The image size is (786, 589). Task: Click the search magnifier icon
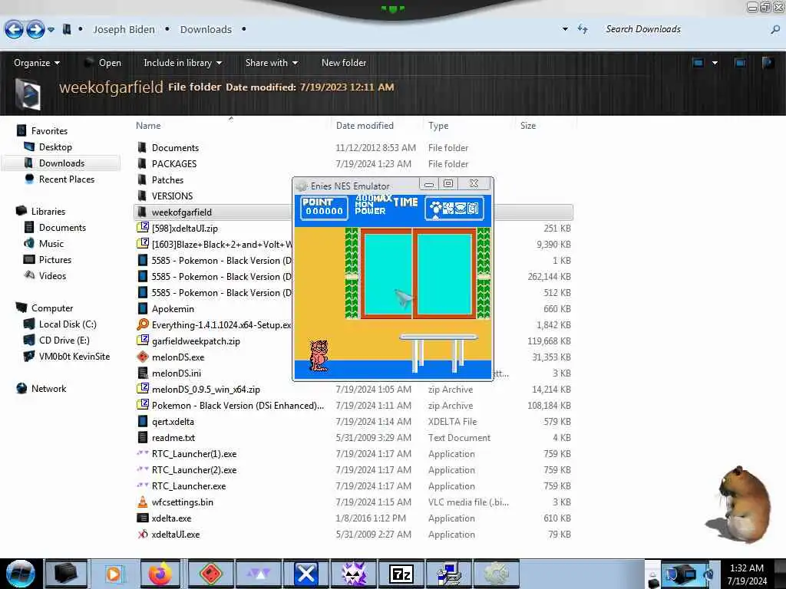pyautogui.click(x=775, y=30)
